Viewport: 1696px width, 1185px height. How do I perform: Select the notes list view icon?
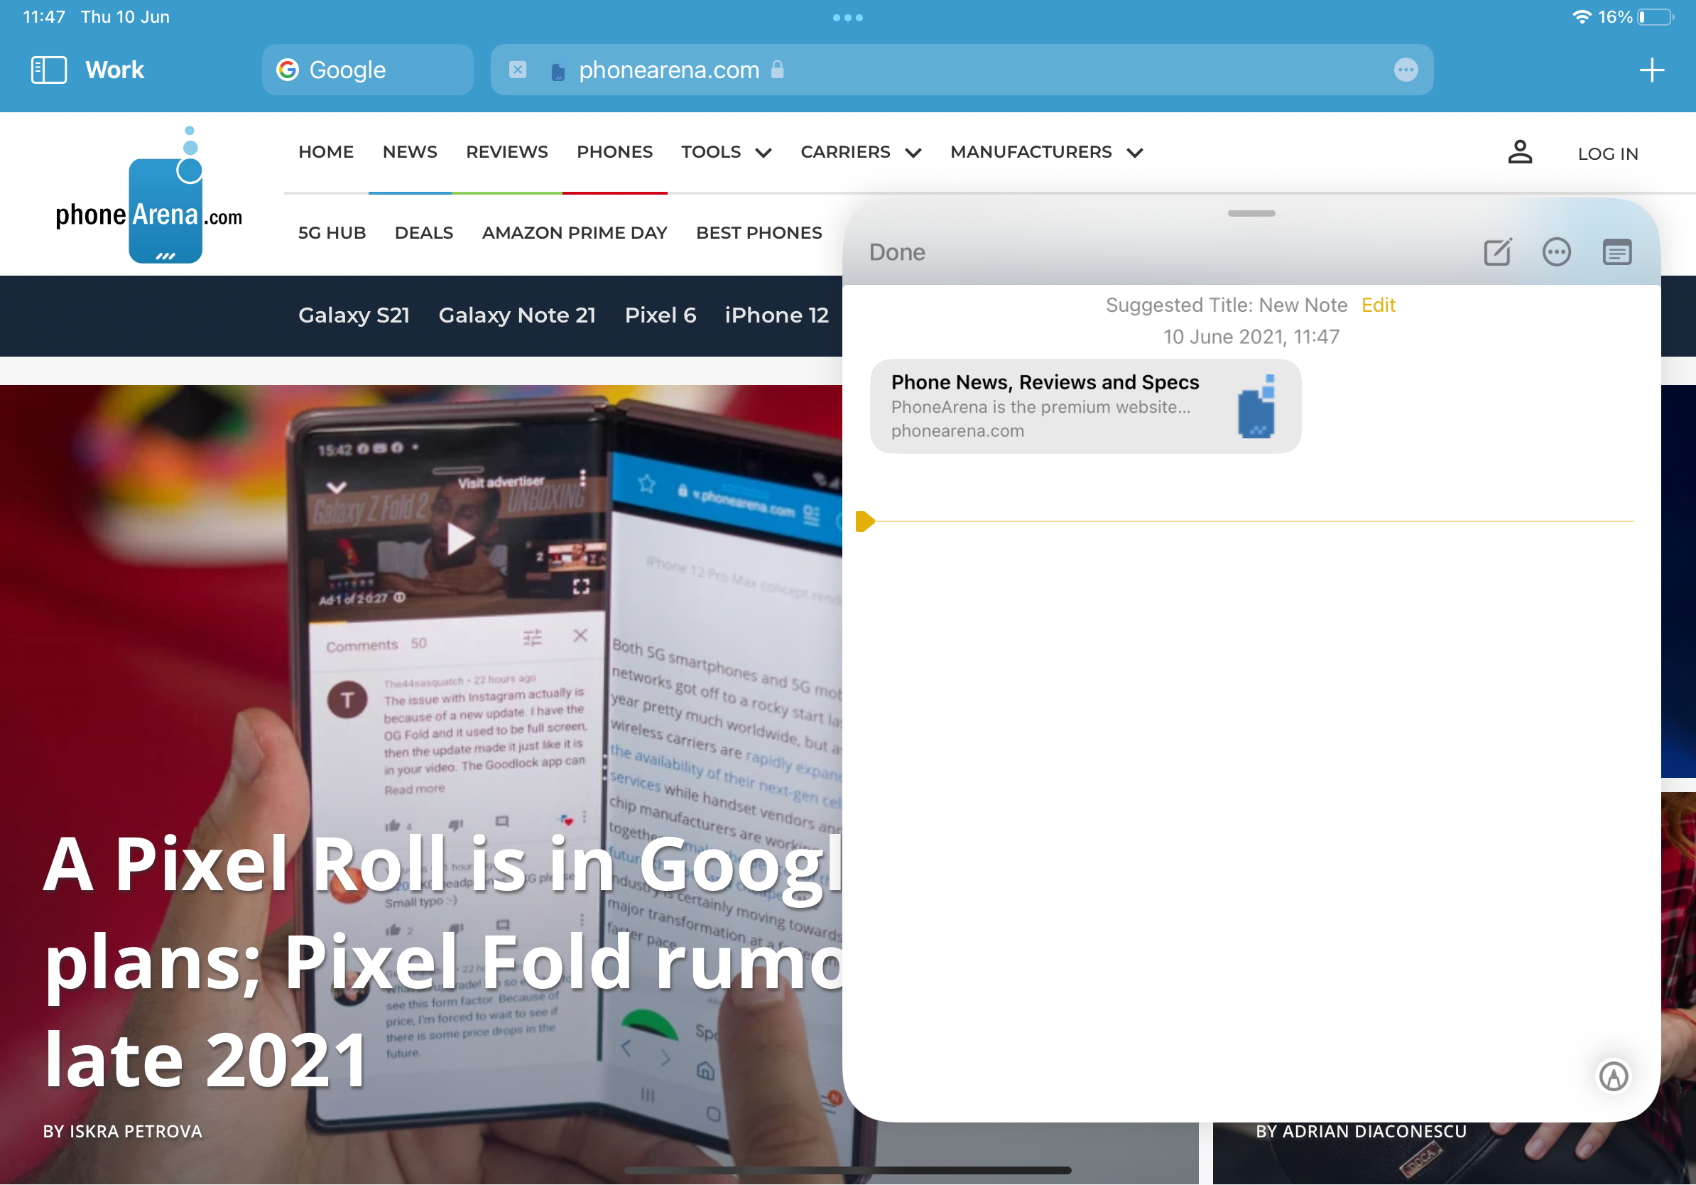point(1616,251)
